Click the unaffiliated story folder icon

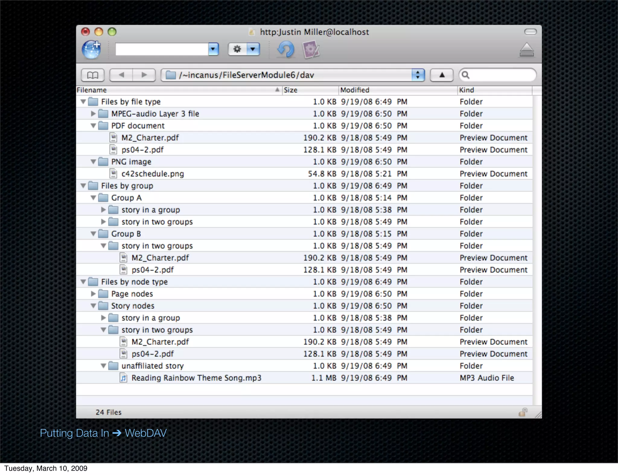click(x=113, y=366)
